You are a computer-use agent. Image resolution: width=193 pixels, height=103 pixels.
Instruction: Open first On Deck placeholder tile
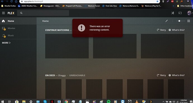[x=53, y=89]
